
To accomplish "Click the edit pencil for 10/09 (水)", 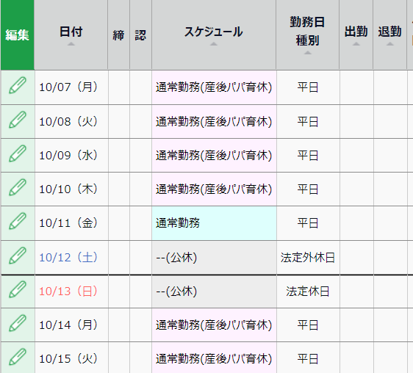I will point(18,153).
